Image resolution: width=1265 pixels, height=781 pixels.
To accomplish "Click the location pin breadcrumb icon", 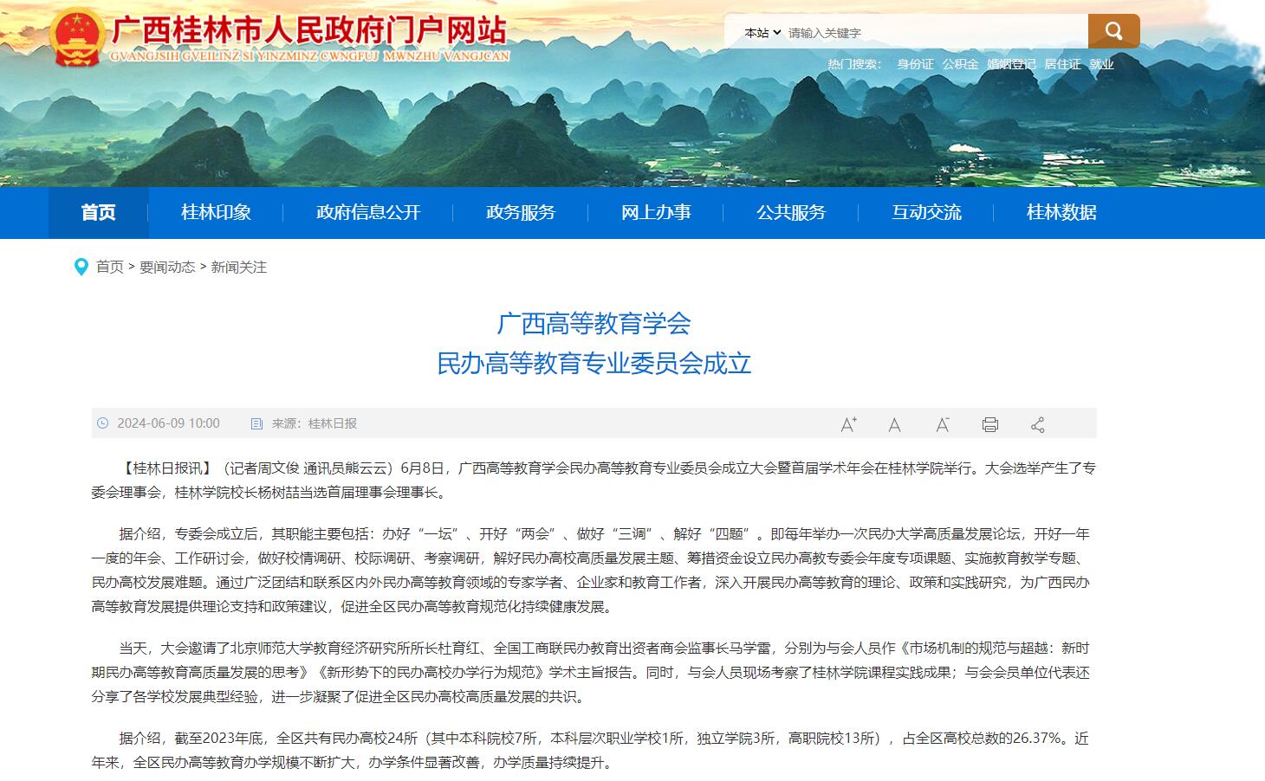I will click(x=81, y=267).
